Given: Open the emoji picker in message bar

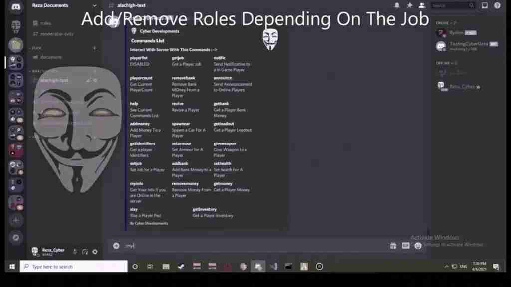Looking at the screenshot, I should pos(418,246).
